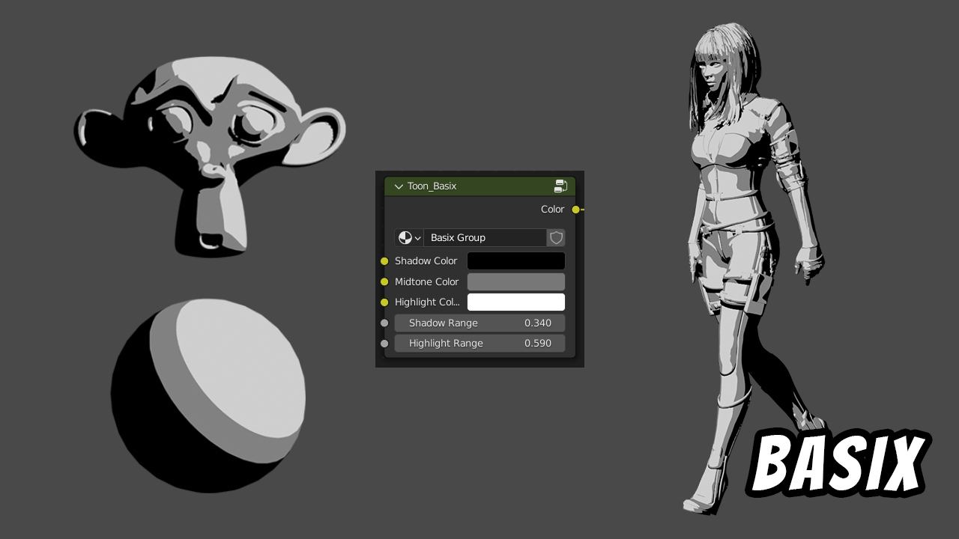This screenshot has width=959, height=539.
Task: Expand the Color output section of the node
Action: coord(552,210)
